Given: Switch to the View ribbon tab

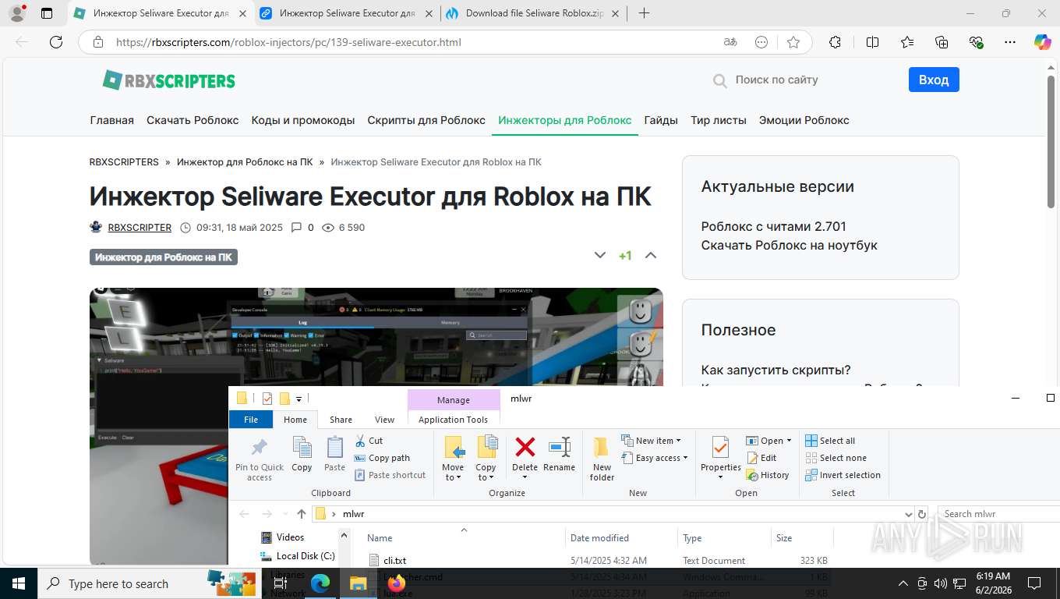Looking at the screenshot, I should 385,420.
